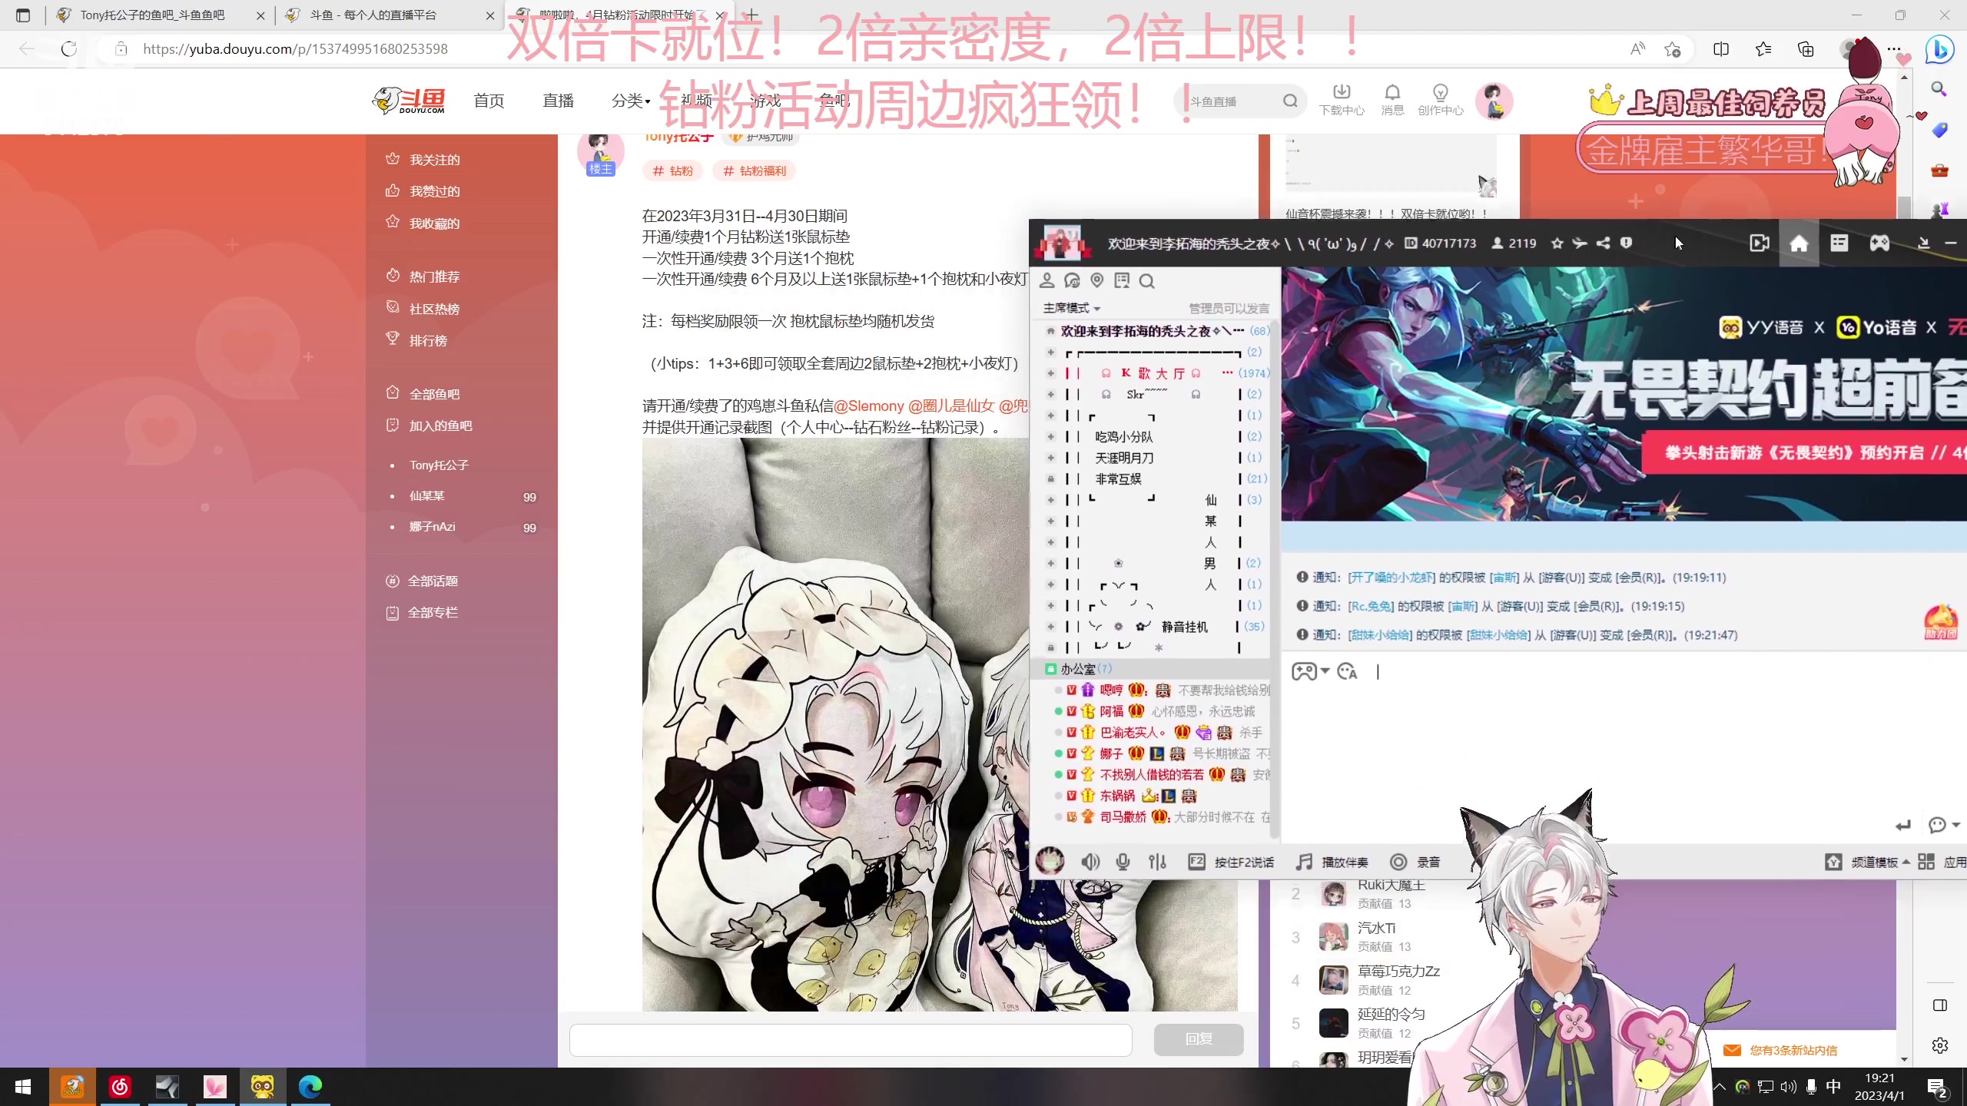Open YY app icon in Windows taskbar
1967x1106 pixels.
tap(262, 1087)
